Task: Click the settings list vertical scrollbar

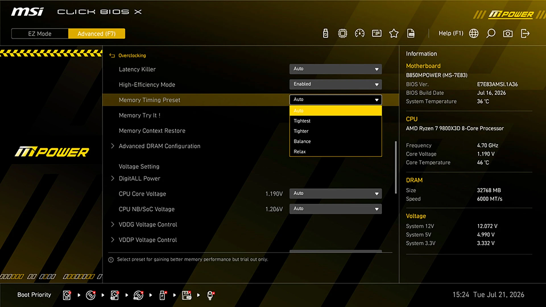Action: click(x=396, y=167)
